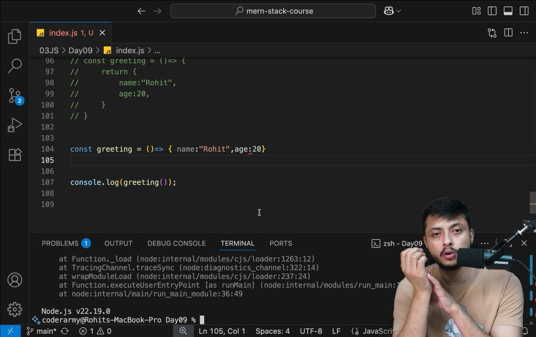
Task: Click the main* git branch indicator
Action: [x=41, y=331]
